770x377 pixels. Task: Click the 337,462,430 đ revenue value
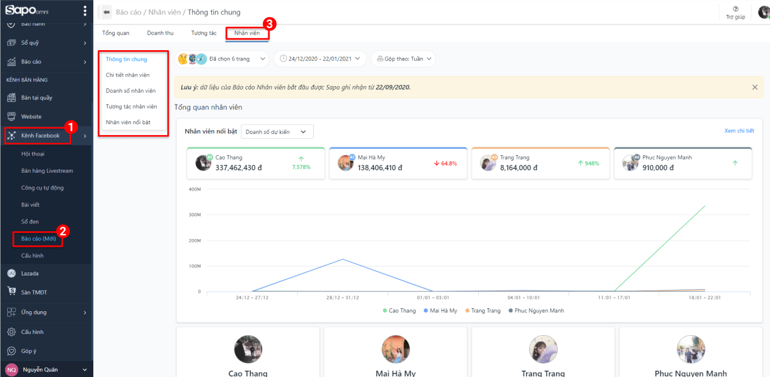tap(239, 168)
